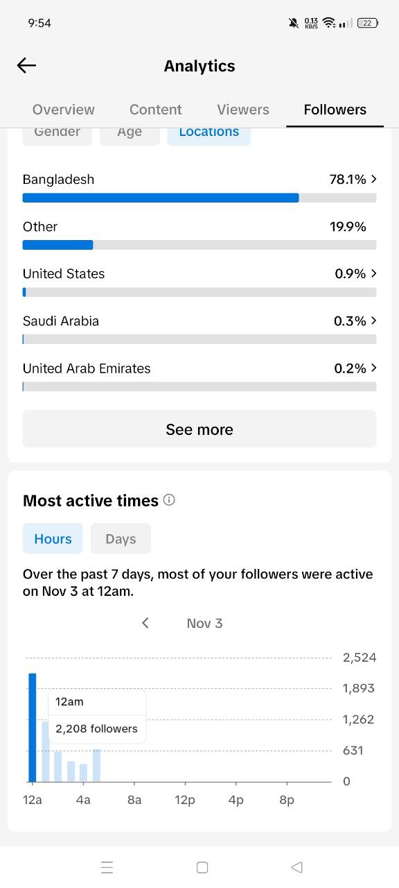Tap the Android back triangle icon
399x888 pixels.
[x=297, y=867]
